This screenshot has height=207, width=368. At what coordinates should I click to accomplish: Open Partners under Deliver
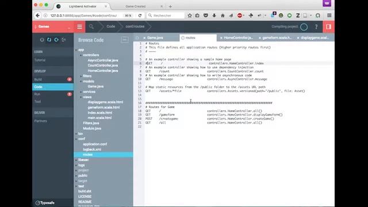(x=41, y=121)
